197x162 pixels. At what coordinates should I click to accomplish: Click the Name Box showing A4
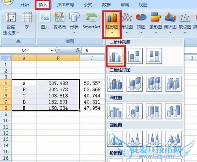coord(24,50)
